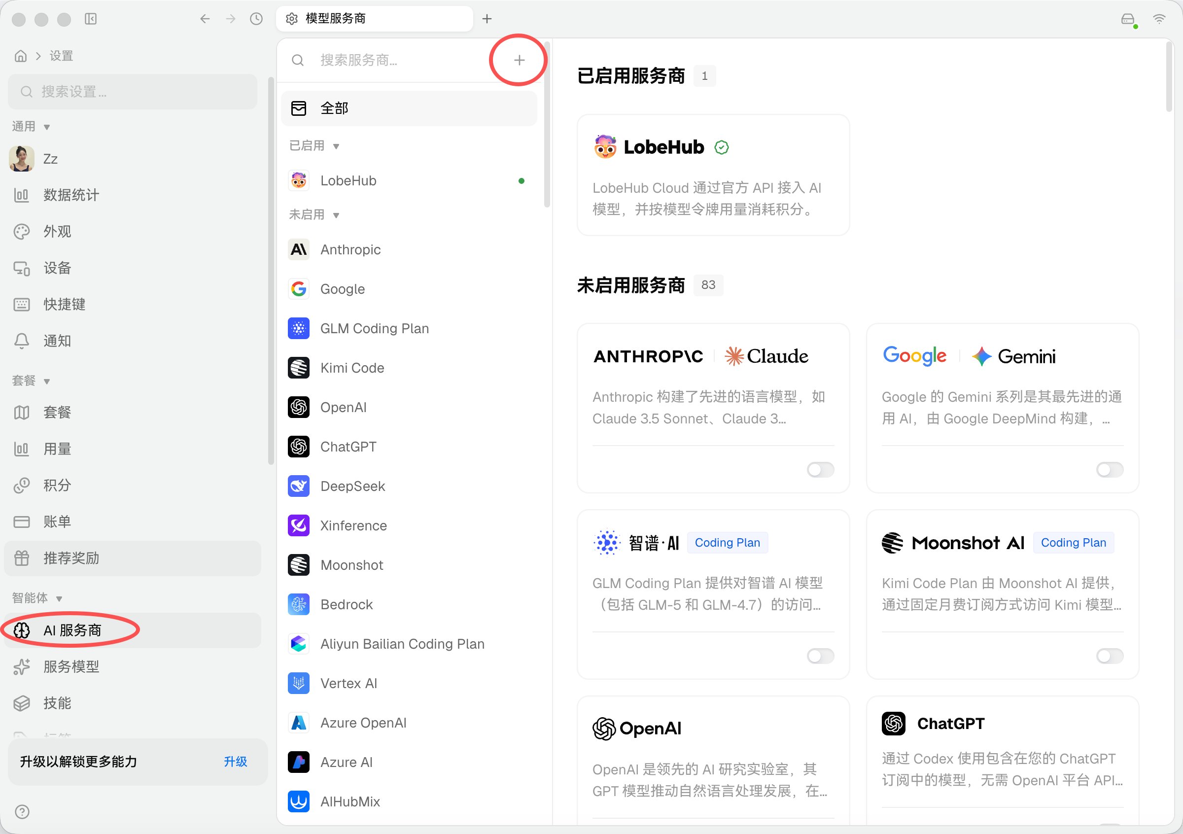Enable the Anthropic Claude card toggle
The height and width of the screenshot is (834, 1183).
click(820, 469)
